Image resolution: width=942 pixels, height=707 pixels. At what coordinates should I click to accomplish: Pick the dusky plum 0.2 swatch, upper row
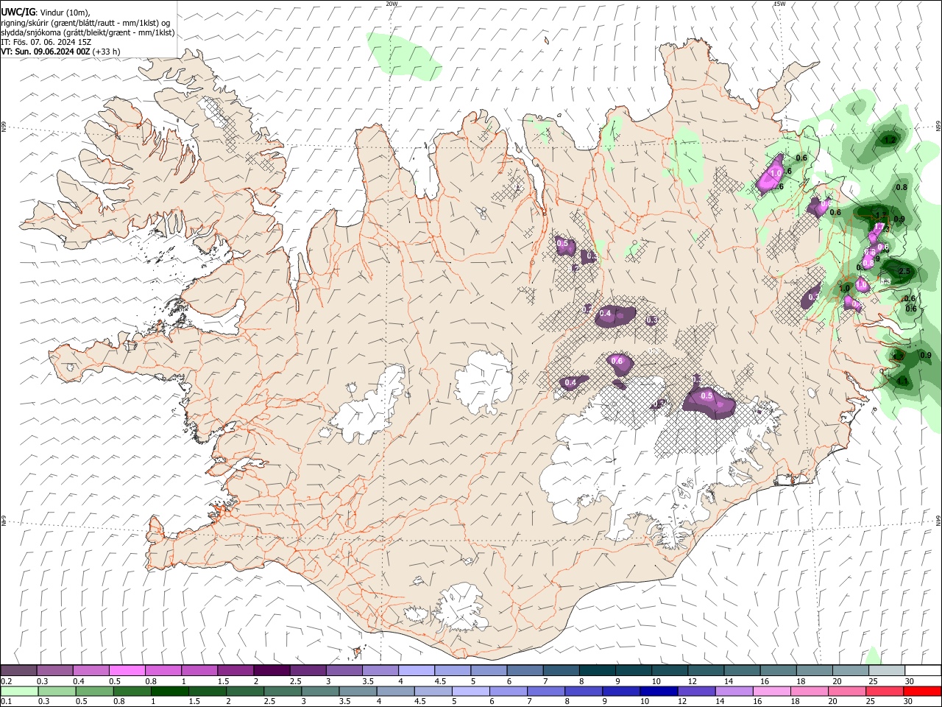pos(18,670)
